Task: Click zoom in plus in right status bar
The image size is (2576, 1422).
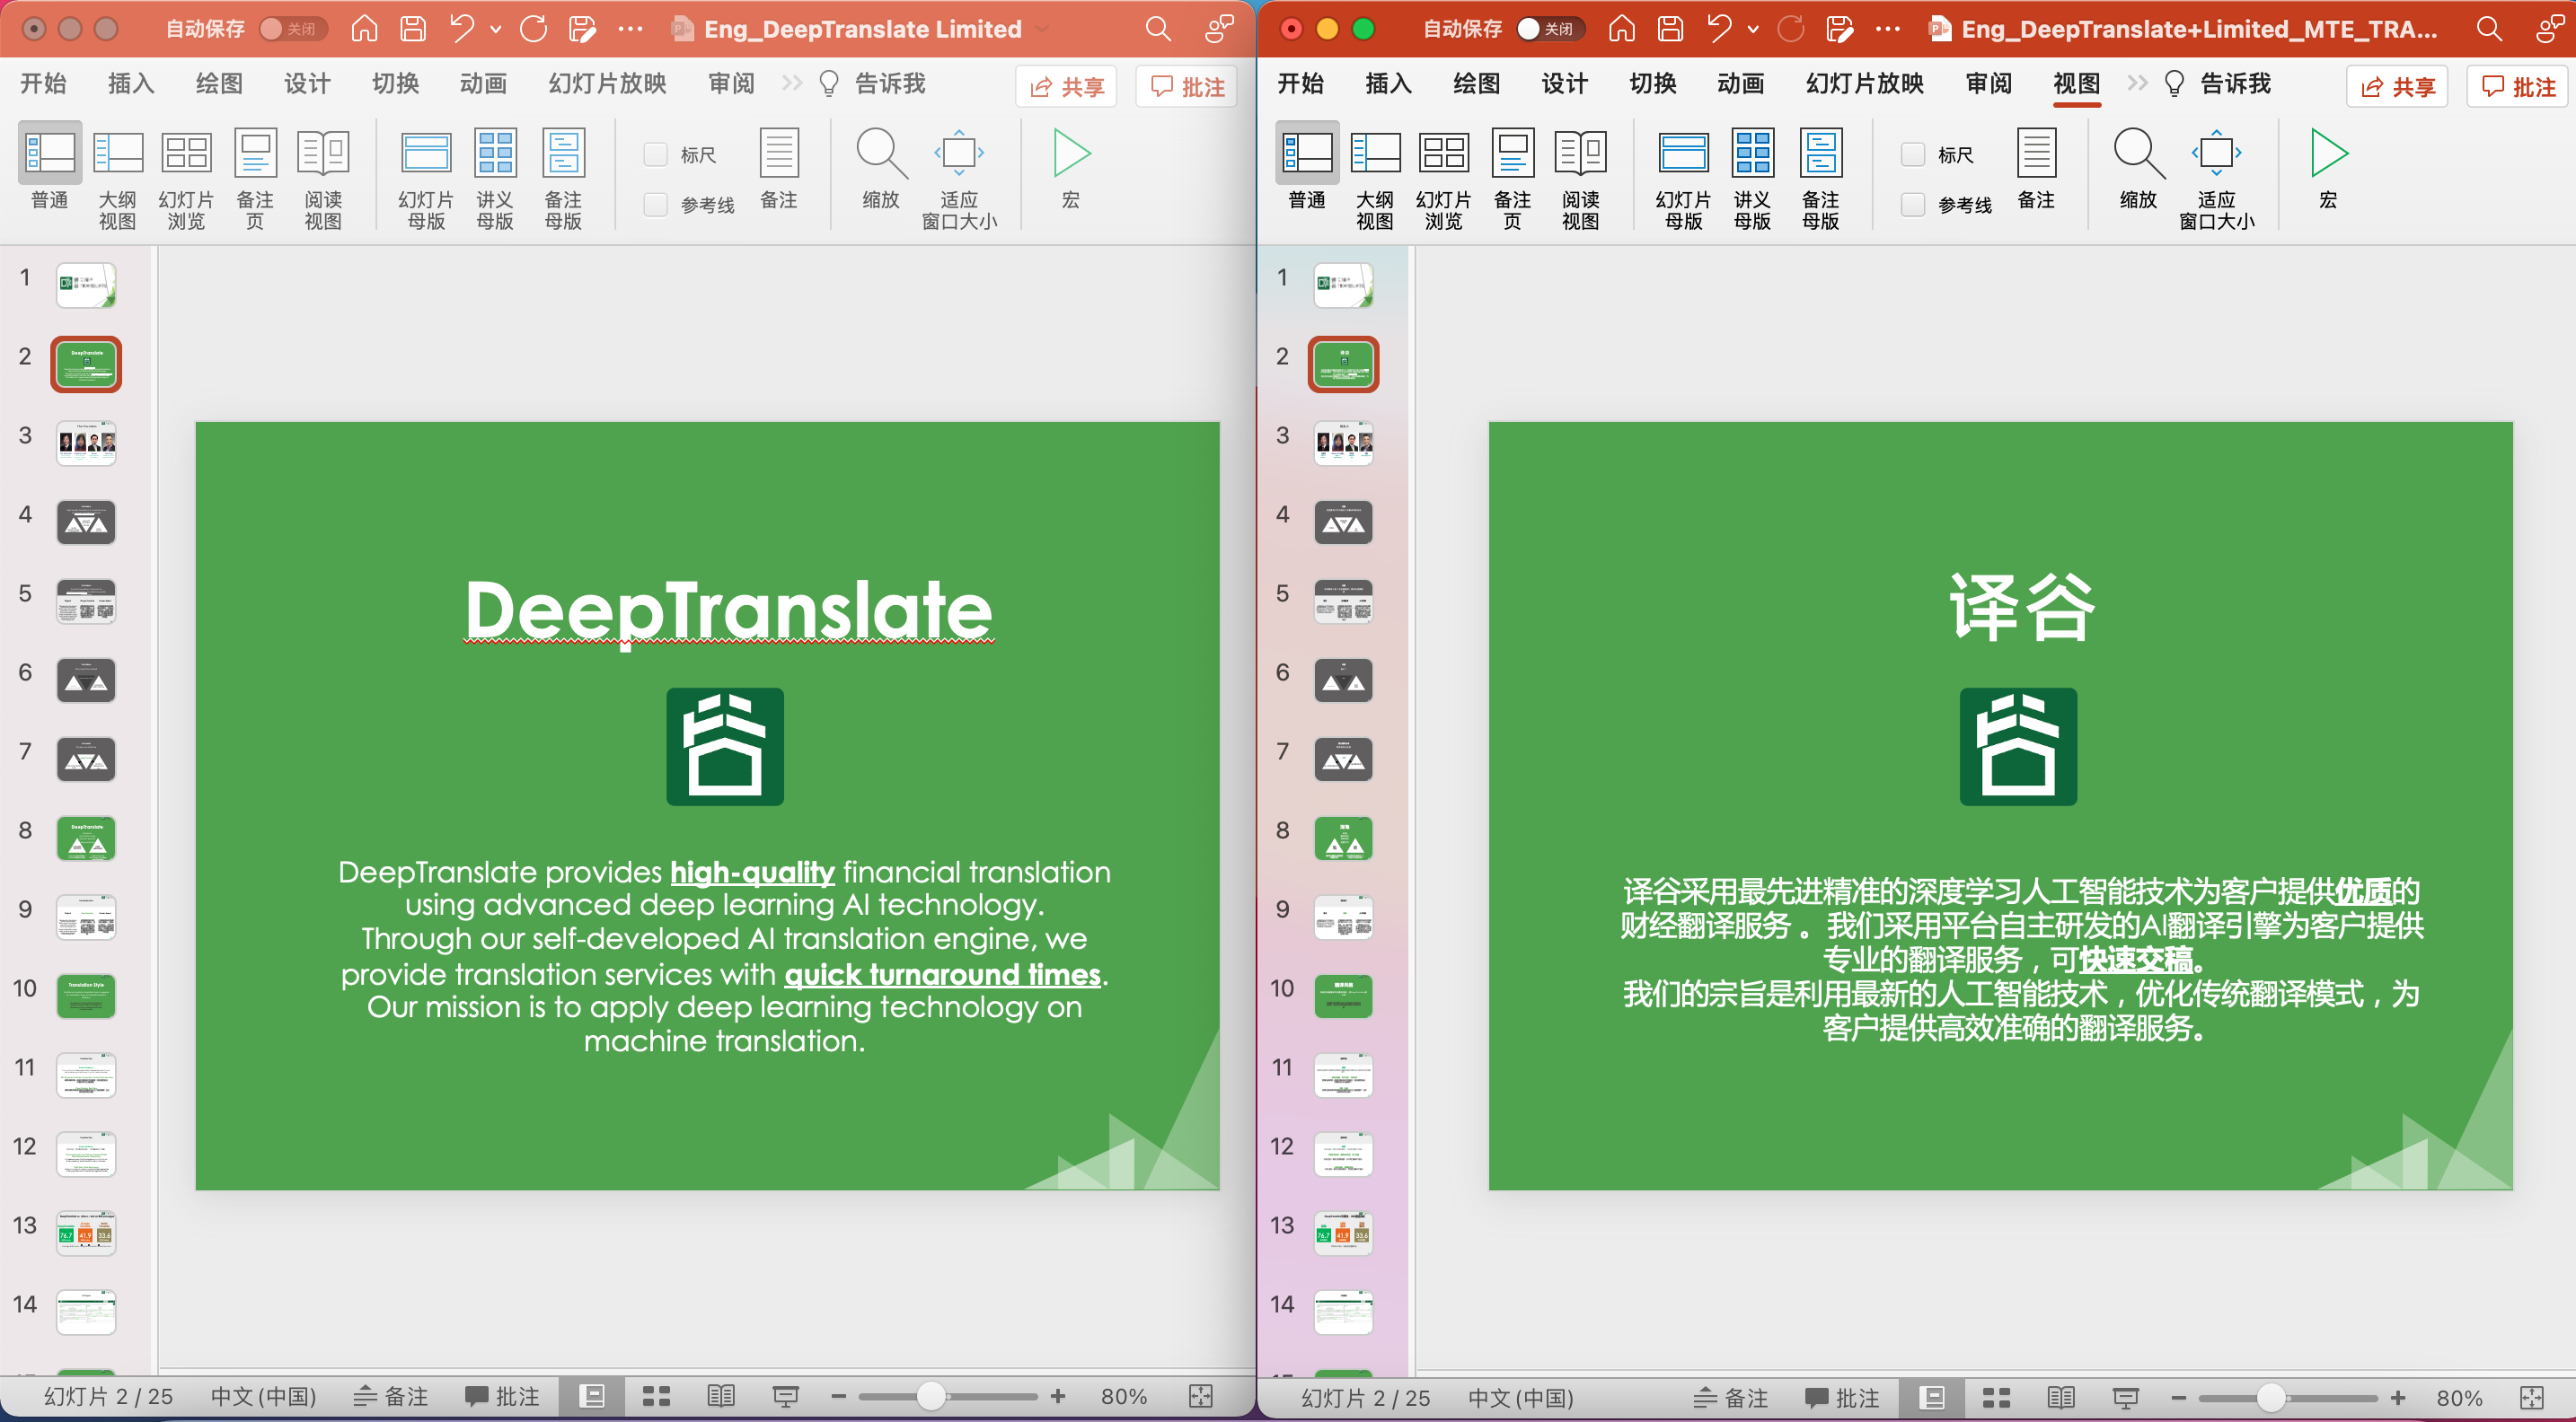Action: [2398, 1396]
